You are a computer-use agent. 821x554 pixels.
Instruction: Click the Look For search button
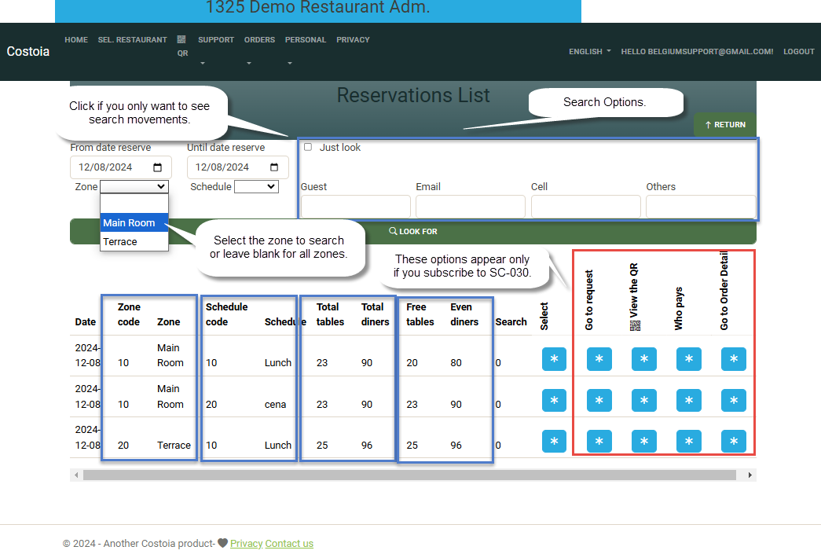click(x=412, y=232)
